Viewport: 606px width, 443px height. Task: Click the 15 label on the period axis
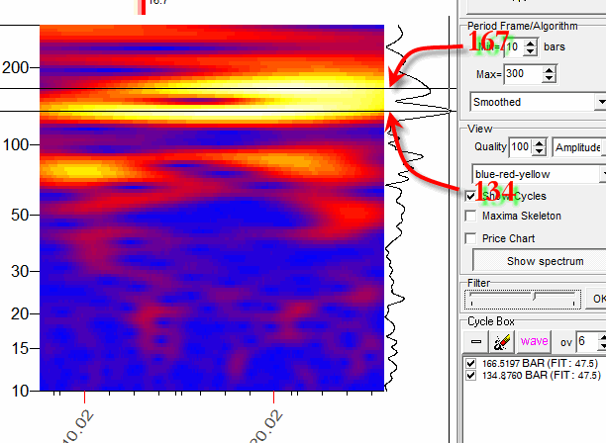point(20,348)
